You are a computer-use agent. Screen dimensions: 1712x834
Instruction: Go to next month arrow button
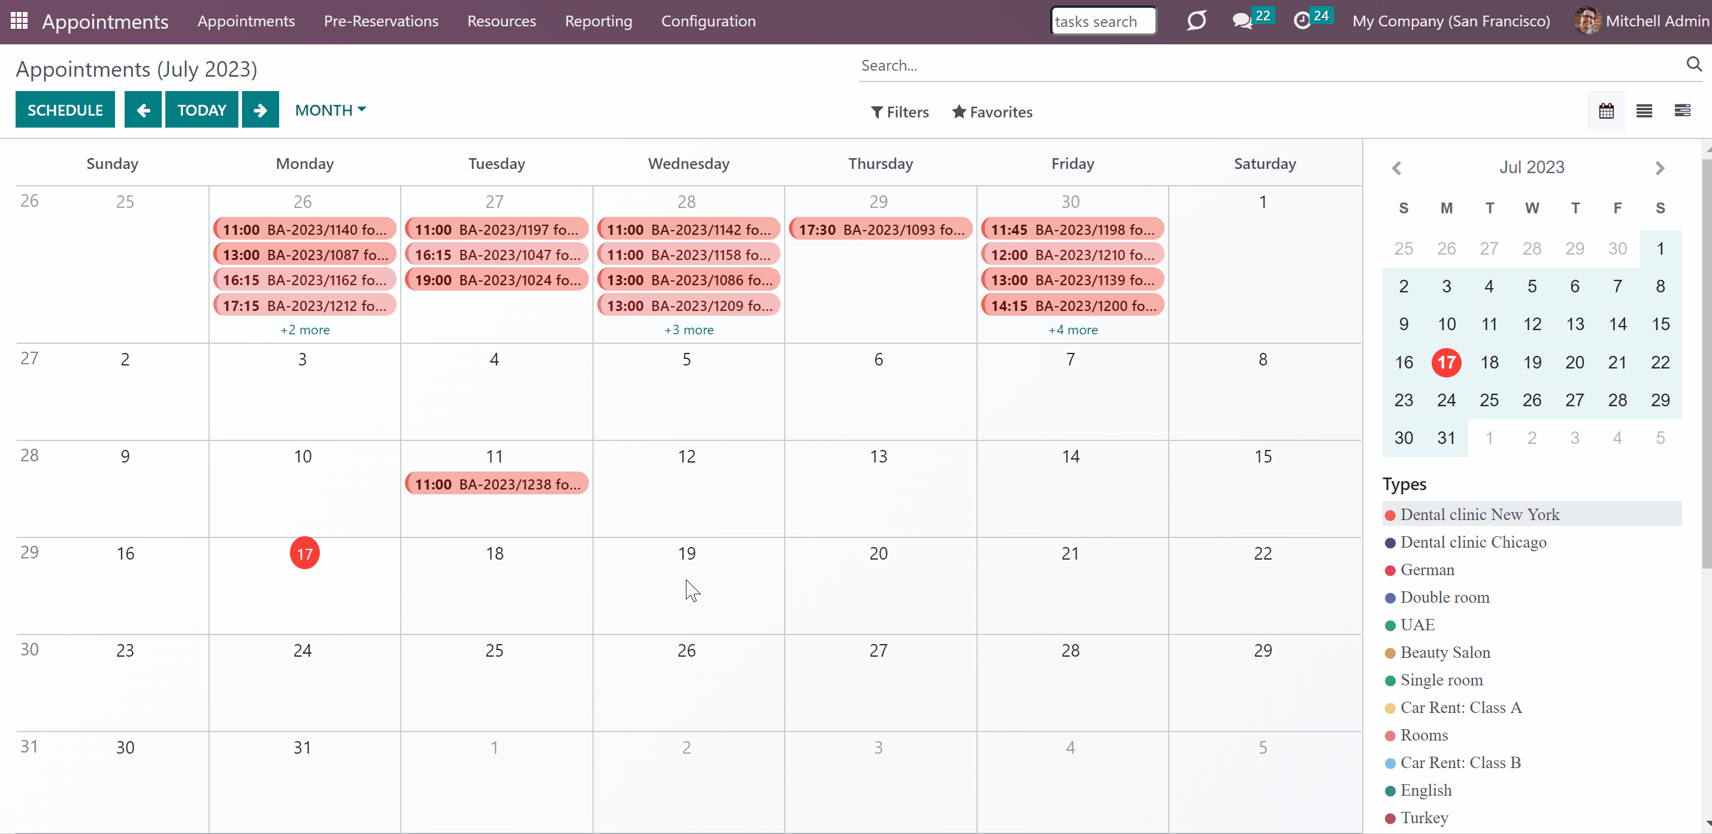[261, 110]
